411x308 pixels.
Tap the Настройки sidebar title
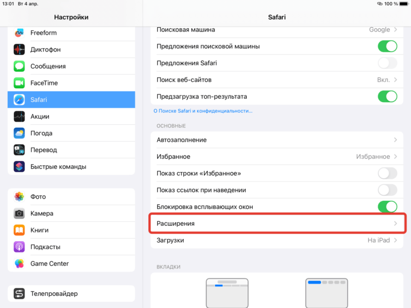click(x=71, y=17)
